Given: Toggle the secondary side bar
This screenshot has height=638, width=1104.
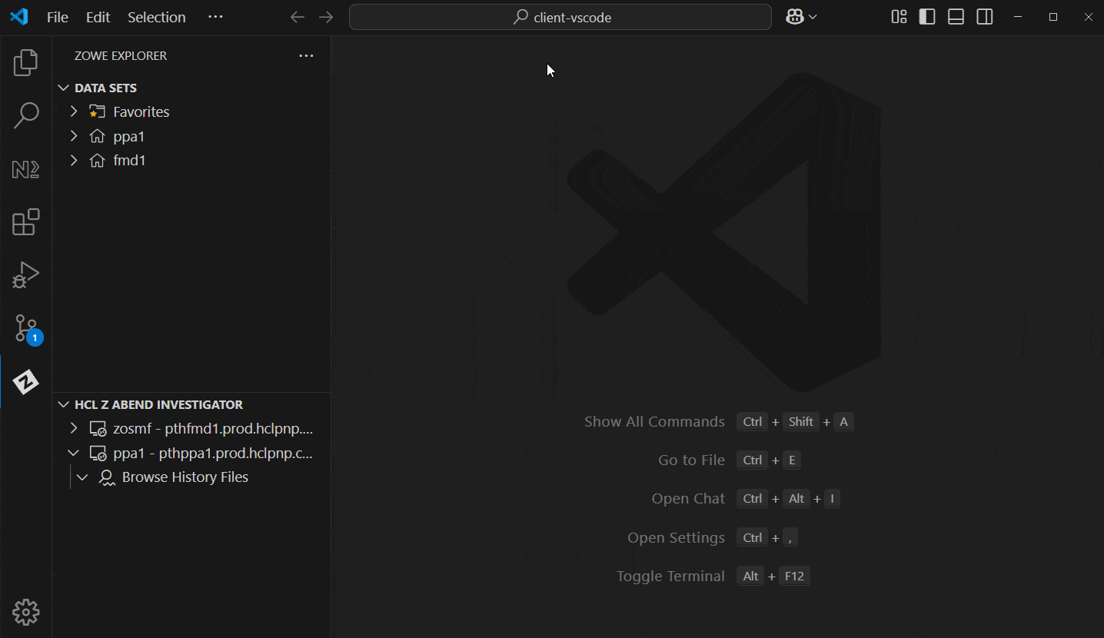Looking at the screenshot, I should point(985,17).
